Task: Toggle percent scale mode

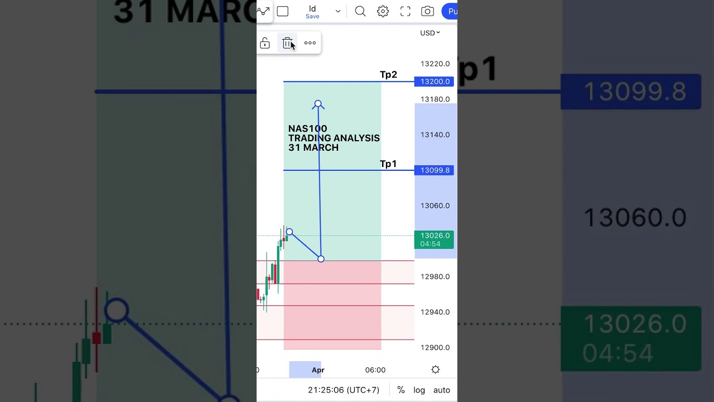Action: 401,390
